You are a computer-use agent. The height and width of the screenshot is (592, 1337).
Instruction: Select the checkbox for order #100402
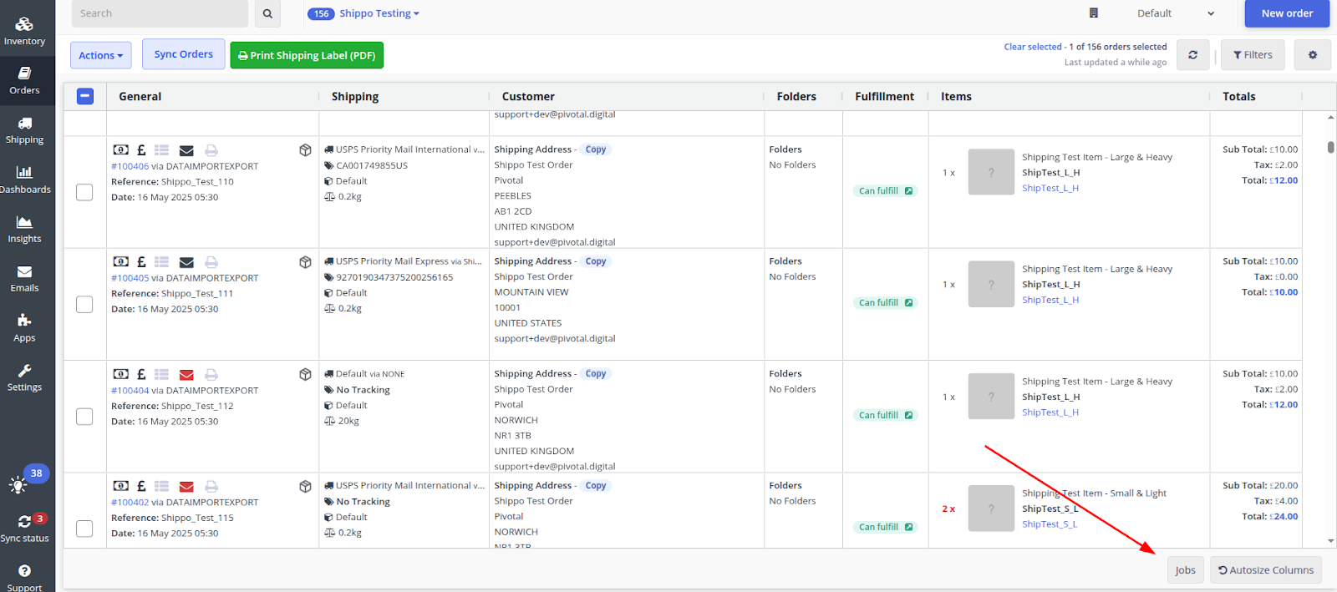click(x=84, y=529)
